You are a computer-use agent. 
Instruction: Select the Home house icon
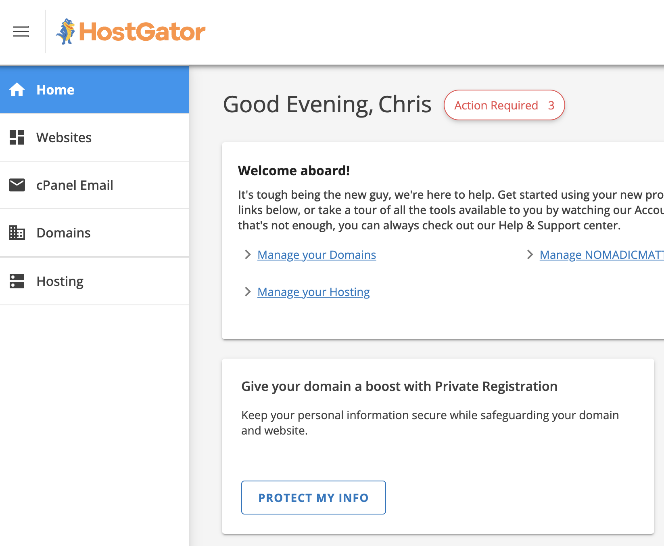[x=17, y=90]
